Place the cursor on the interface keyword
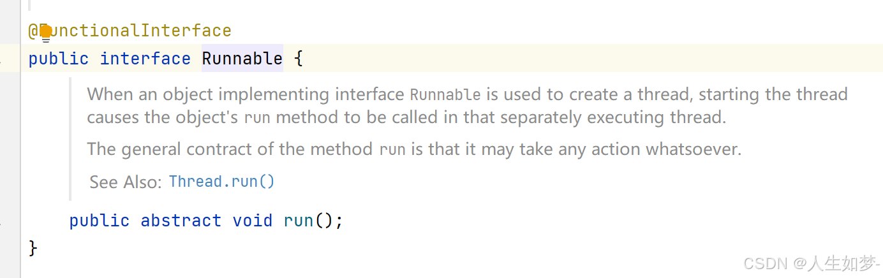This screenshot has height=278, width=883. [x=145, y=59]
